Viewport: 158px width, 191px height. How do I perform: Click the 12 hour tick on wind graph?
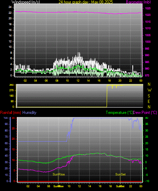coord(78,81)
